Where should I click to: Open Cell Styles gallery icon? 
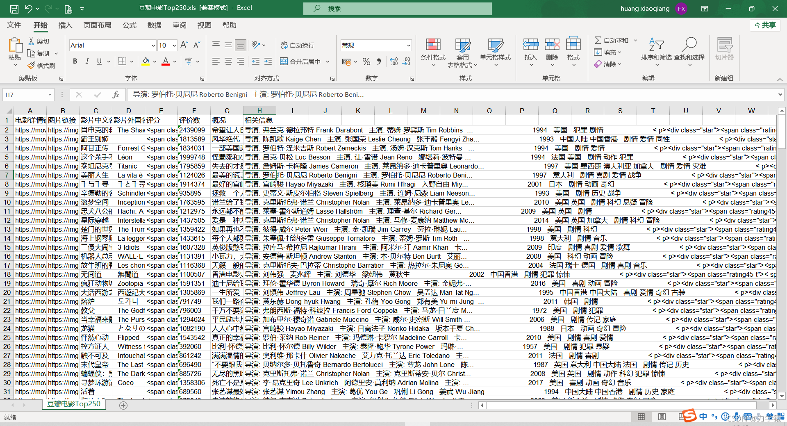(495, 45)
